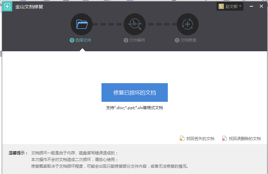The width and height of the screenshot is (268, 174).
Task: Click the tip line 本次操作不会对文档造成二次损坏
Action: pos(75,160)
